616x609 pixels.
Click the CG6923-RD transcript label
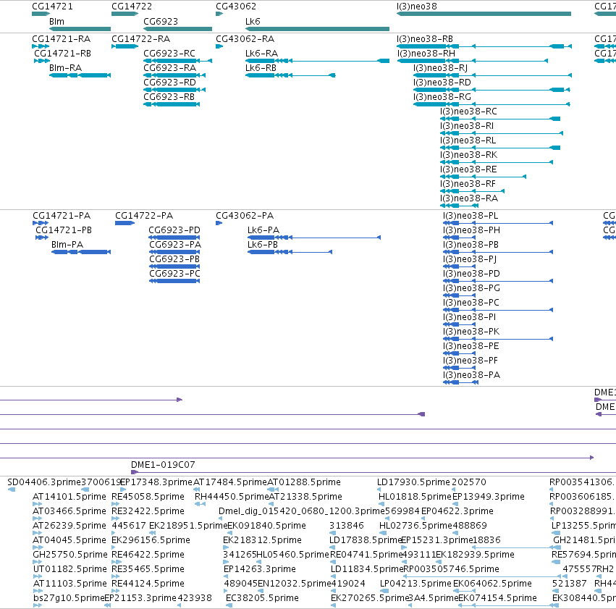point(169,83)
